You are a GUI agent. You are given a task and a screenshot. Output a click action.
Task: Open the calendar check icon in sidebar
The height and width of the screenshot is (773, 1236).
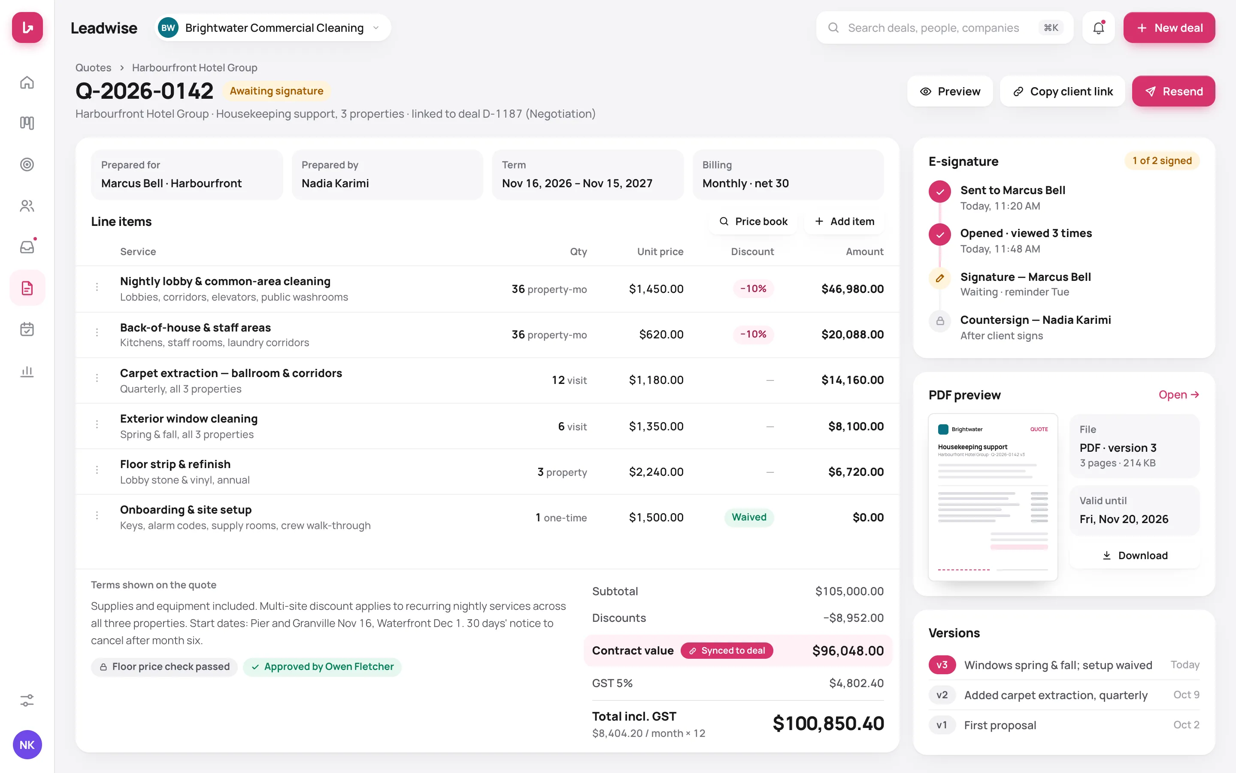[x=27, y=329]
